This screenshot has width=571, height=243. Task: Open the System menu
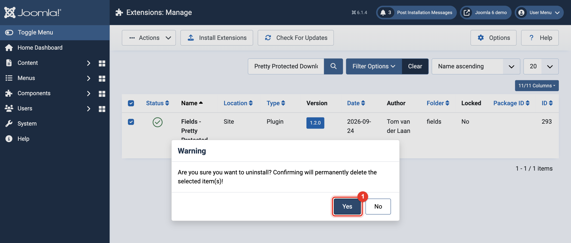click(x=55, y=124)
